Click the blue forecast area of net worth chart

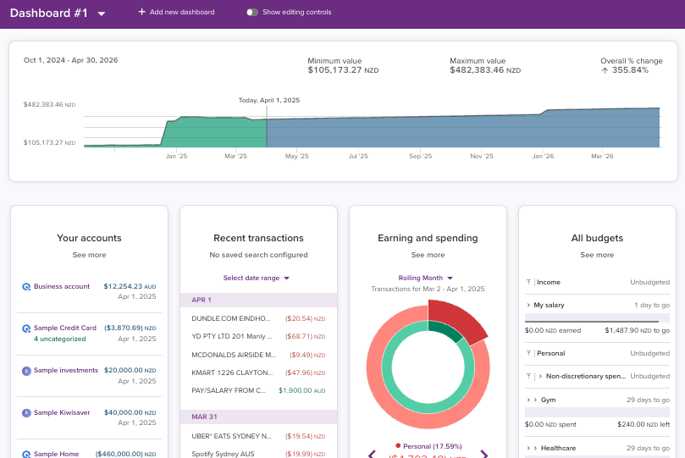tap(462, 132)
